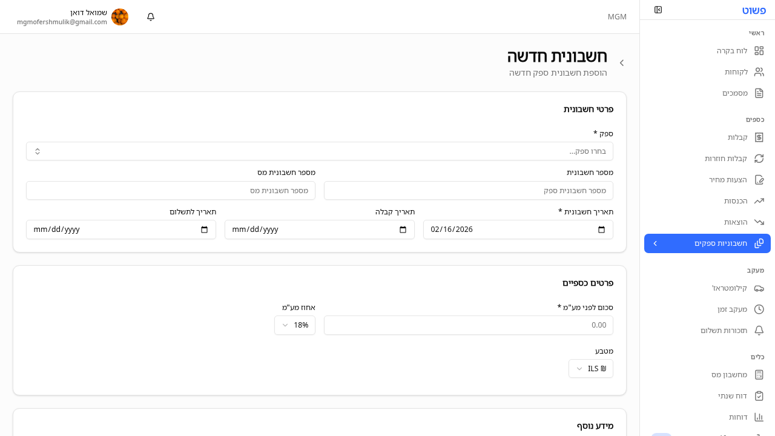Open the ILS currency dropdown
Viewport: 775px width, 436px height.
590,368
